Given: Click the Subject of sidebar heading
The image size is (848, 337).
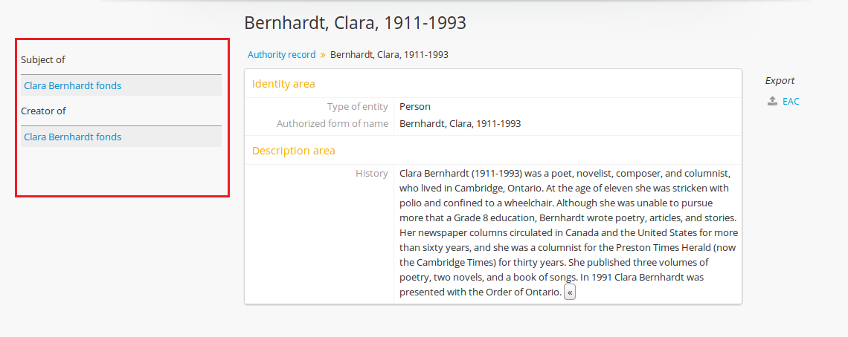Looking at the screenshot, I should pos(43,59).
